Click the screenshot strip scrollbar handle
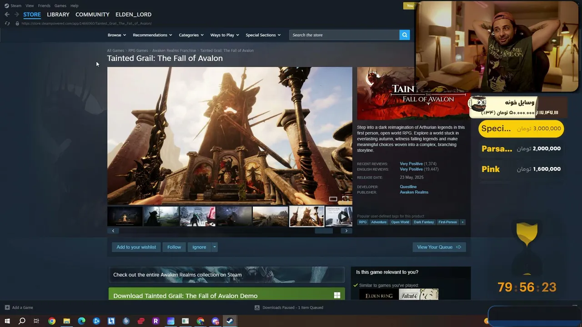The height and width of the screenshot is (327, 582). click(324, 231)
